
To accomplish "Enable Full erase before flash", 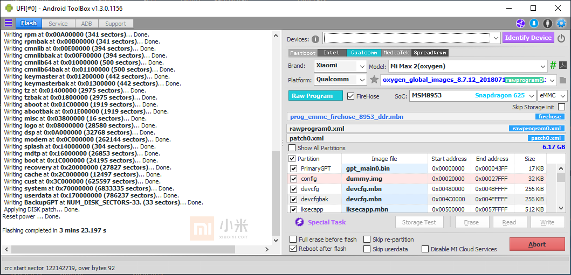I will pyautogui.click(x=293, y=239).
